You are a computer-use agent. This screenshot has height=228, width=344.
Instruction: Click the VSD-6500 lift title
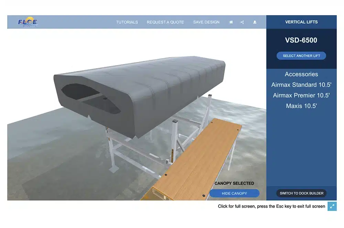tap(301, 40)
